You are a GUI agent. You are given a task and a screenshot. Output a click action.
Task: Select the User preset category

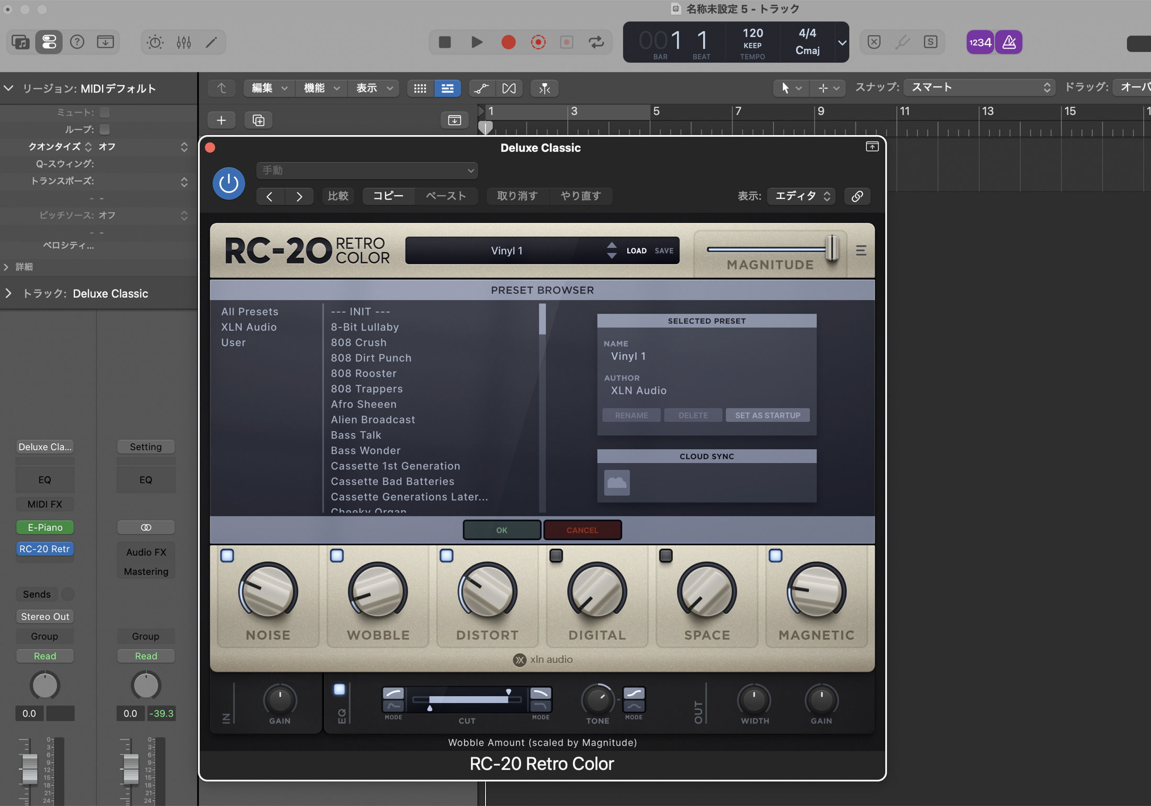[x=233, y=342]
